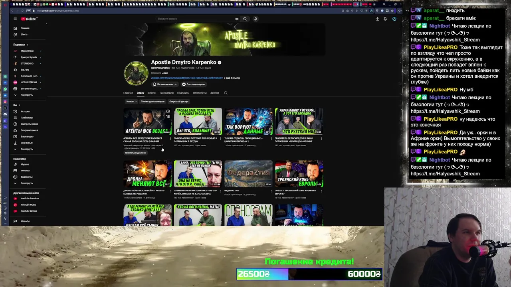511x287 pixels.
Task: Click the Прислать уведомление button
Action: coord(136,153)
